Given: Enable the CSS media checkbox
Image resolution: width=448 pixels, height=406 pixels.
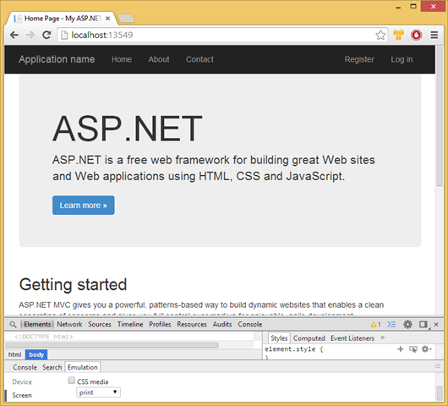Looking at the screenshot, I should [x=71, y=381].
